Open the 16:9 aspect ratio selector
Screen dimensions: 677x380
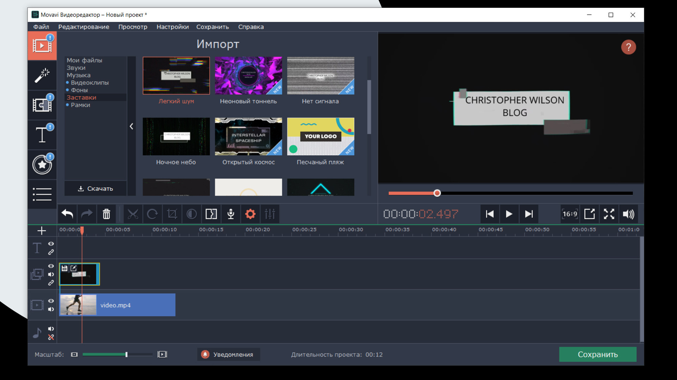click(570, 214)
